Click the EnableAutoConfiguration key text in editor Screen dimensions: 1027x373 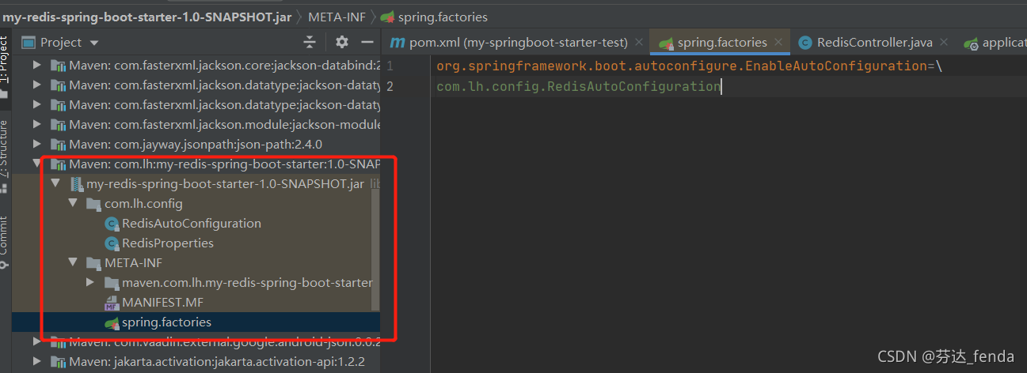coord(681,66)
